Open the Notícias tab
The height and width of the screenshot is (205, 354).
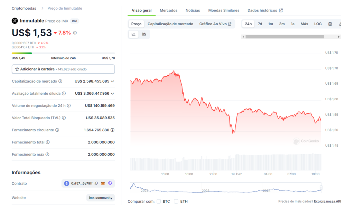(x=193, y=10)
